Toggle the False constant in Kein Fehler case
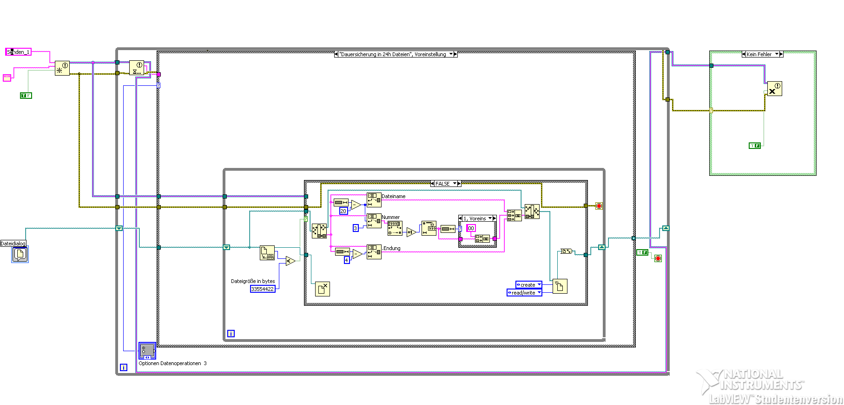 [x=755, y=146]
